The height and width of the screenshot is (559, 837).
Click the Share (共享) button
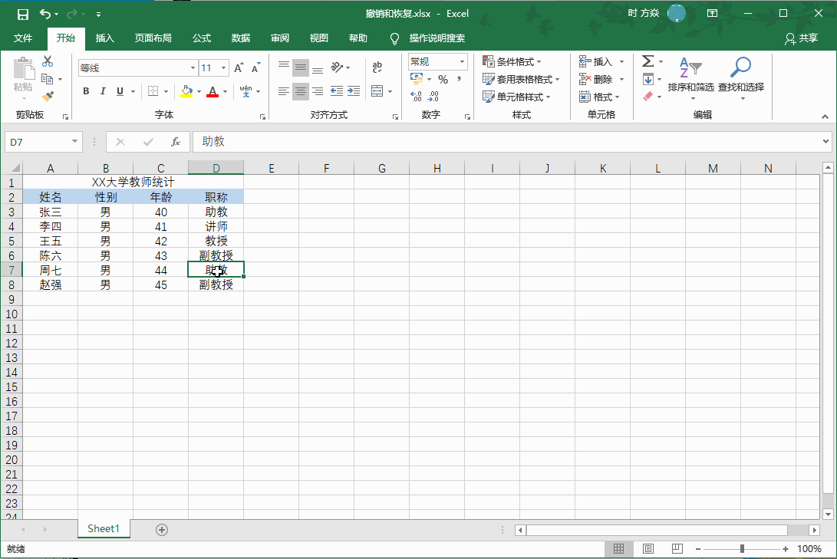click(801, 38)
